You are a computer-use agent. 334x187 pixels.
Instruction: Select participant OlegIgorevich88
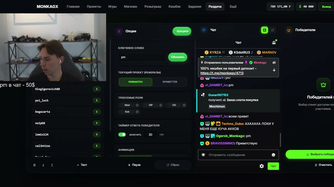(67, 89)
